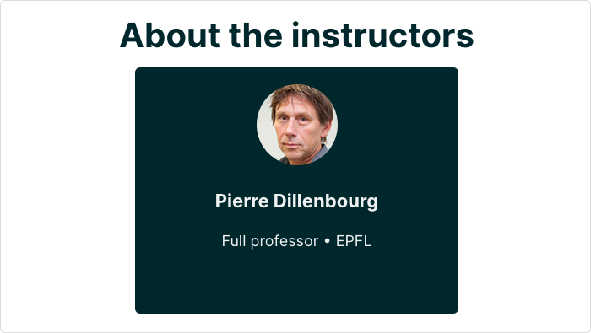Click the word 'the' in the heading
This screenshot has width=591, height=333.
256,35
